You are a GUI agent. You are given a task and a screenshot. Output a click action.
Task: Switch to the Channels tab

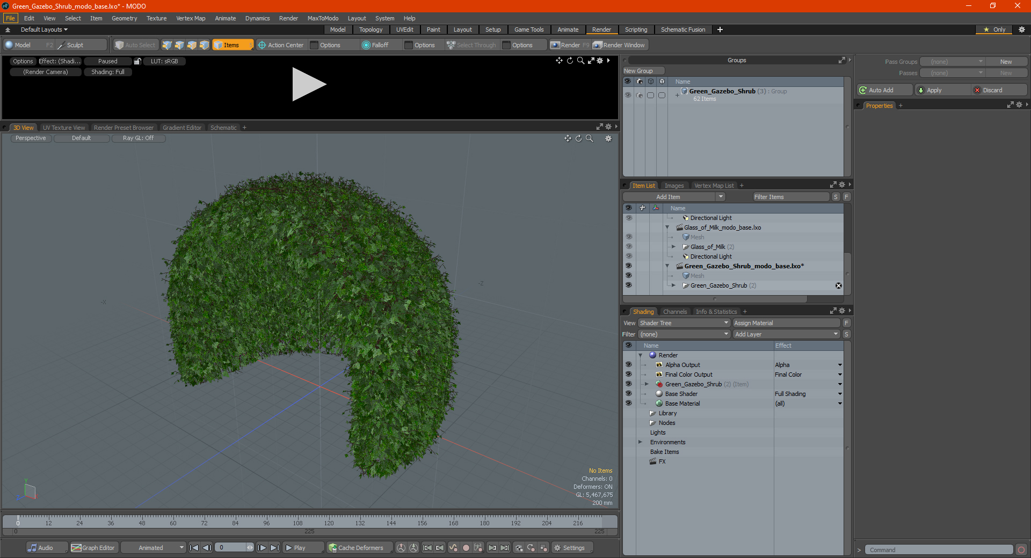(674, 312)
